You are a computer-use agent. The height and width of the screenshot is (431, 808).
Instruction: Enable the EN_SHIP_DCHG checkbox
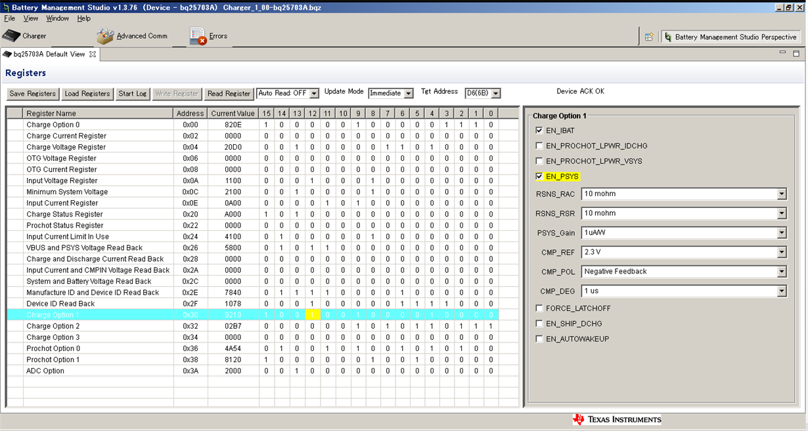[x=539, y=323]
